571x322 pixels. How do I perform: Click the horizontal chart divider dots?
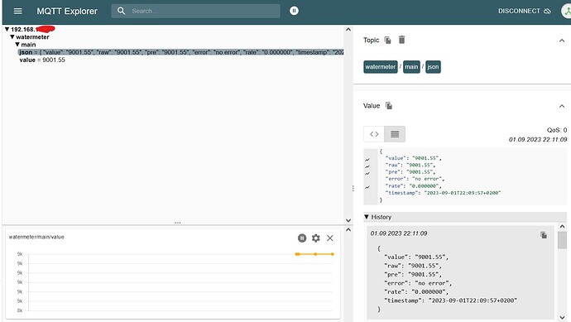point(178,222)
